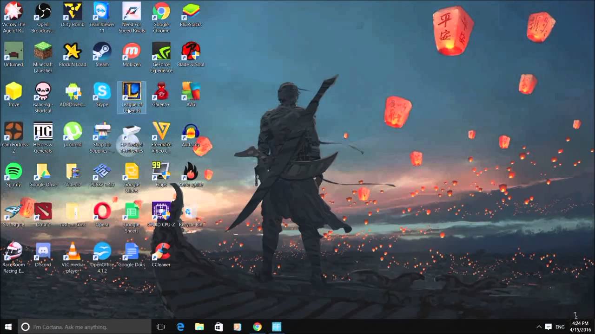Image resolution: width=595 pixels, height=334 pixels.
Task: Click the Dota 2 desktop icon
Action: (x=43, y=215)
